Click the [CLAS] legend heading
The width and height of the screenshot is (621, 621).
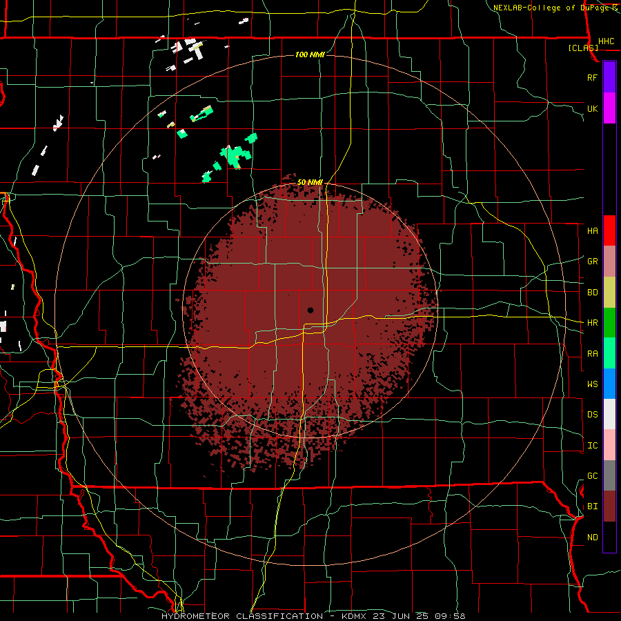[583, 48]
